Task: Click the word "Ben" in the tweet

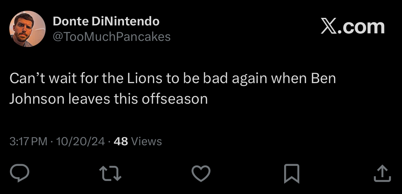Action: click(323, 79)
